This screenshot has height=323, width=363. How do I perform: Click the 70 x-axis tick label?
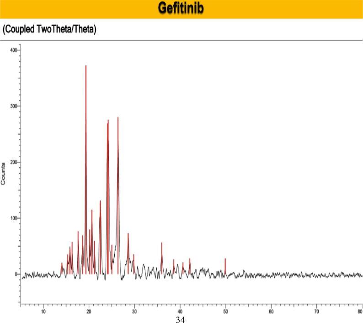[317, 312]
